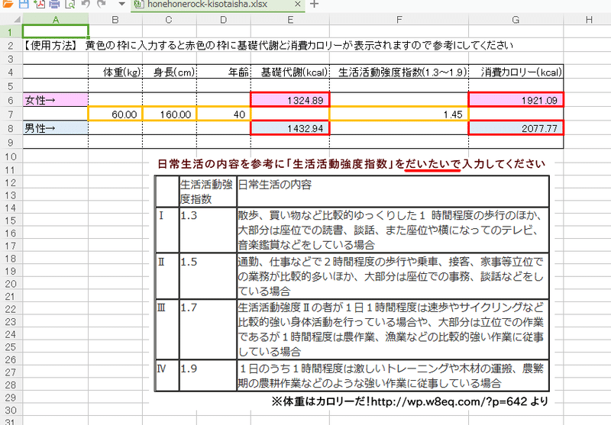Image resolution: width=611 pixels, height=425 pixels.
Task: Open a file with the folder icon
Action: point(7,5)
